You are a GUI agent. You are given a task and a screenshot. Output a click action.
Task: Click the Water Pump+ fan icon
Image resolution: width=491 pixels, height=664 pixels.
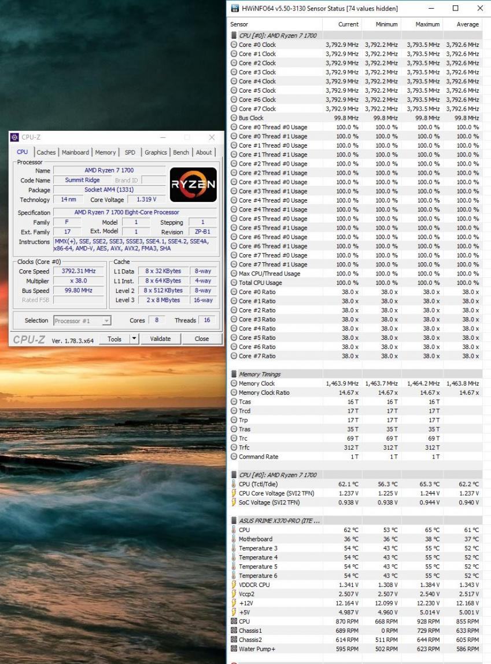pyautogui.click(x=234, y=649)
